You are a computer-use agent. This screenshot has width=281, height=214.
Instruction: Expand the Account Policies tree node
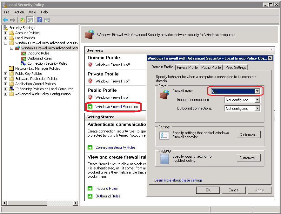pyautogui.click(x=5, y=32)
